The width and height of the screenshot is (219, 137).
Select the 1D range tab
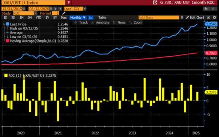[5, 17]
